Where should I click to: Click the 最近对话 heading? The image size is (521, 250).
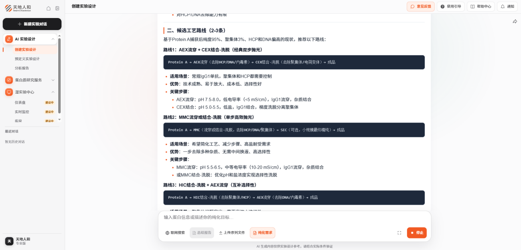click(12, 131)
